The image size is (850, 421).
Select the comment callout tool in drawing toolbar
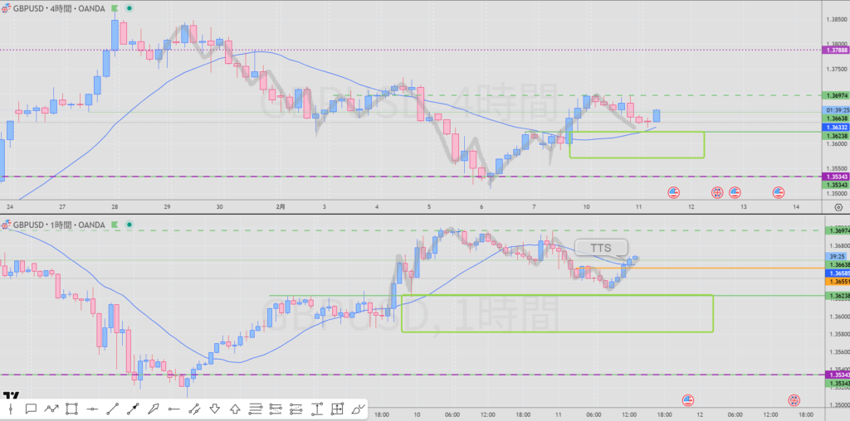(x=31, y=408)
